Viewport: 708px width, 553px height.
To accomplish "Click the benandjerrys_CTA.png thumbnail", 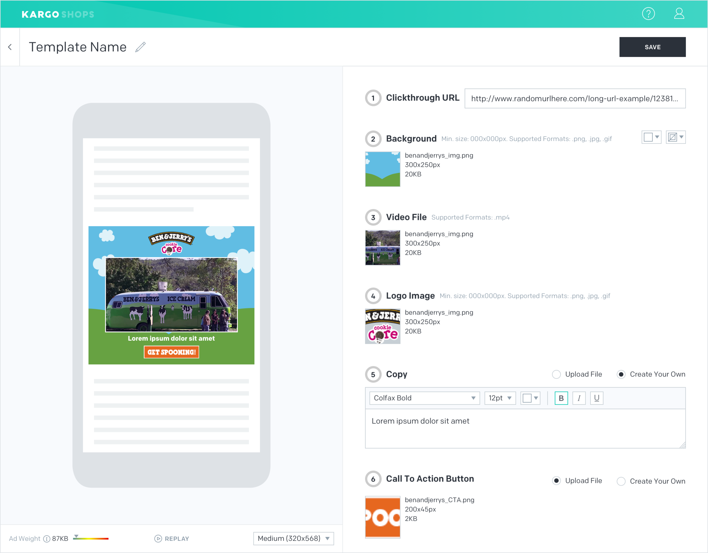I will point(383,517).
